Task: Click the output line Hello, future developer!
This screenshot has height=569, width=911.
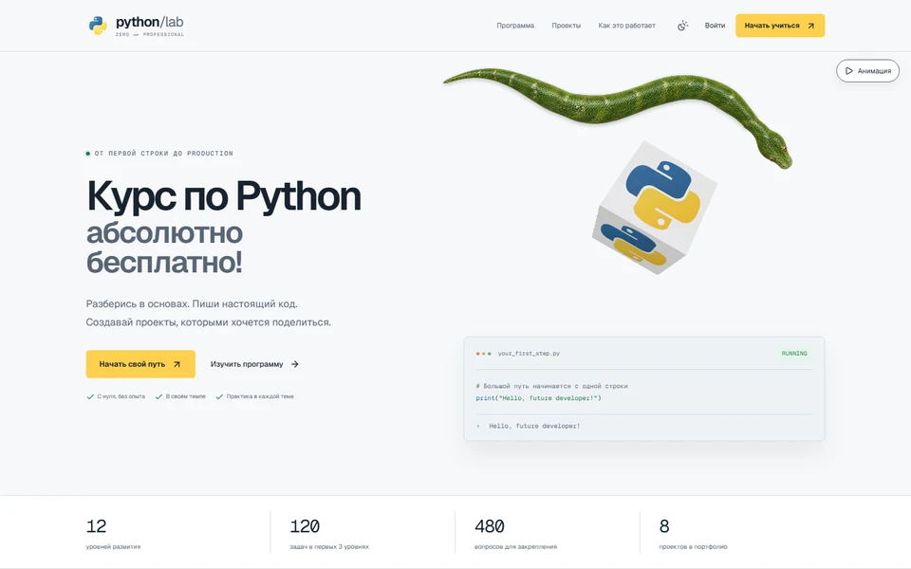Action: click(x=534, y=426)
